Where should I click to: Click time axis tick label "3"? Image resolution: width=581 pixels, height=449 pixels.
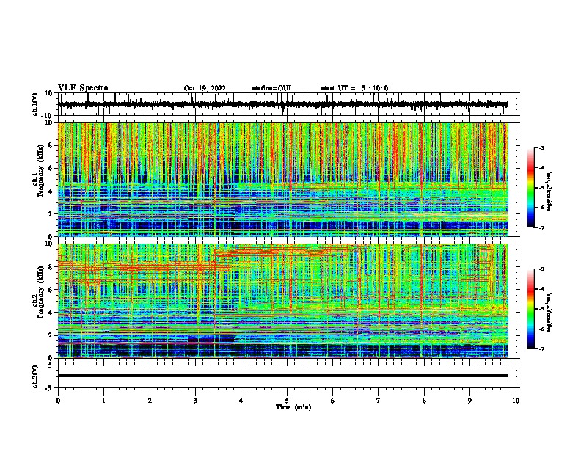tap(195, 401)
